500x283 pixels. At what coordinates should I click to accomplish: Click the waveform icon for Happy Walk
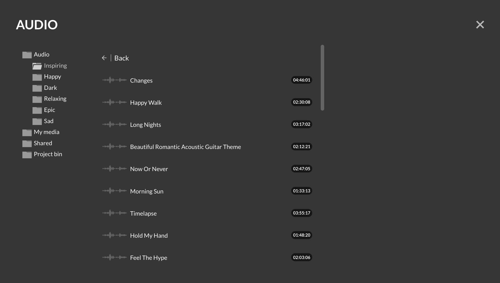pos(115,102)
